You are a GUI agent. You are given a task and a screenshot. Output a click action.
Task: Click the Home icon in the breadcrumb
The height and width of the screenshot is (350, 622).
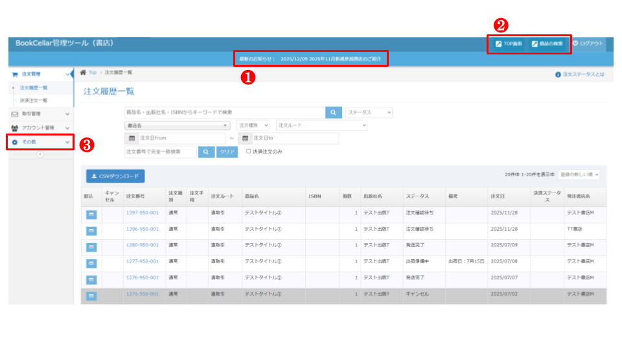83,73
